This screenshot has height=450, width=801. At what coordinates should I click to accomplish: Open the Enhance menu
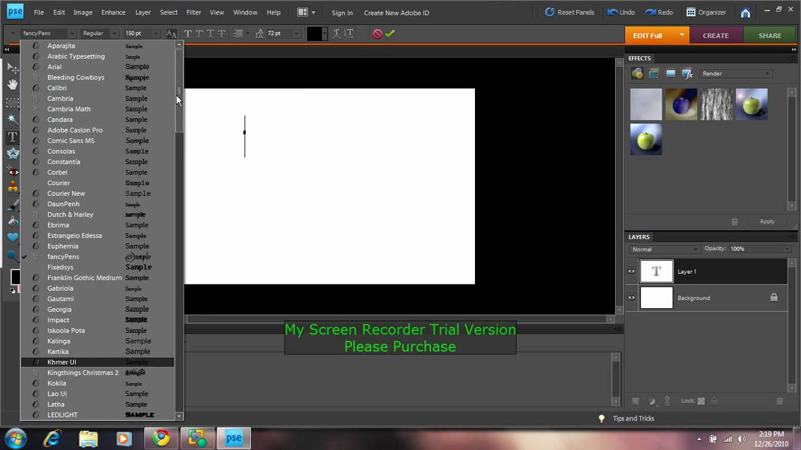click(x=113, y=12)
